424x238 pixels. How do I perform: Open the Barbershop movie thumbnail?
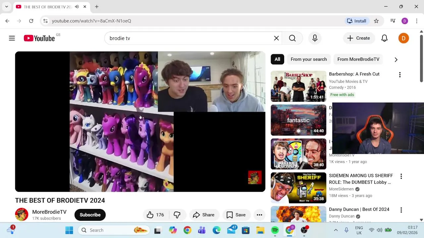click(x=298, y=86)
